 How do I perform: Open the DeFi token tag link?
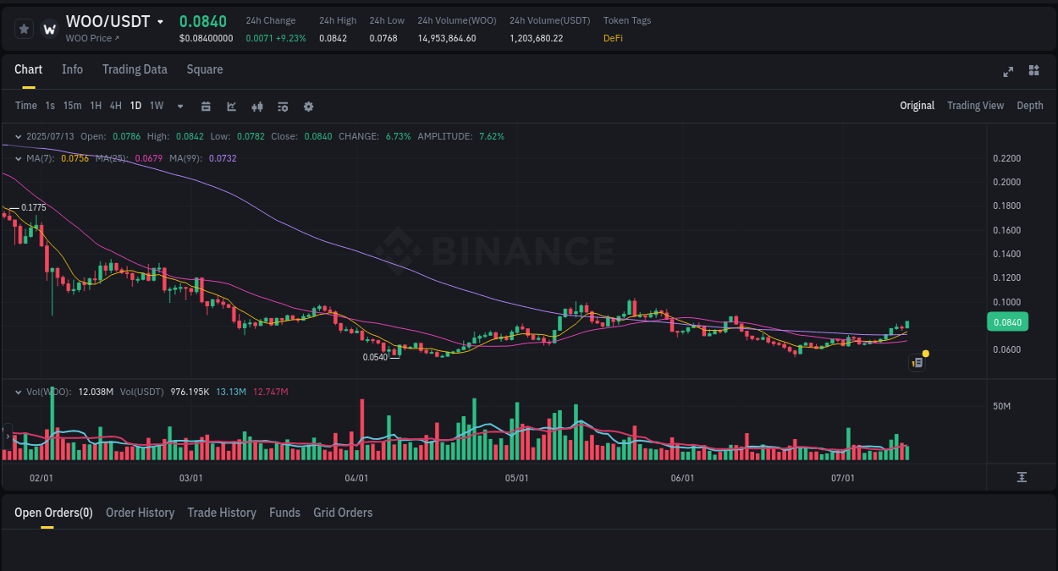coord(612,38)
